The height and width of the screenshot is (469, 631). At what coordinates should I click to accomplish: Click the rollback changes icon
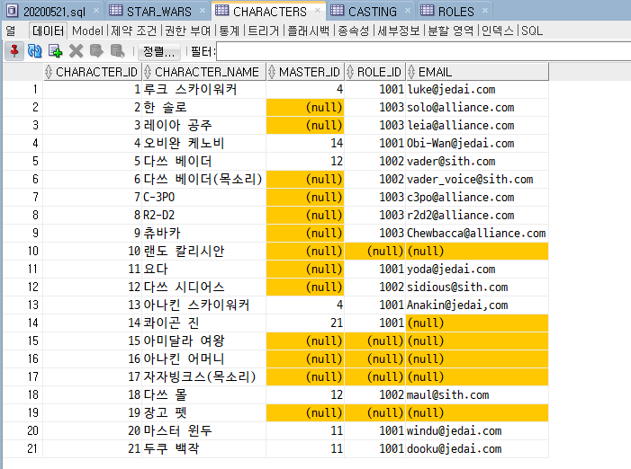tap(117, 51)
